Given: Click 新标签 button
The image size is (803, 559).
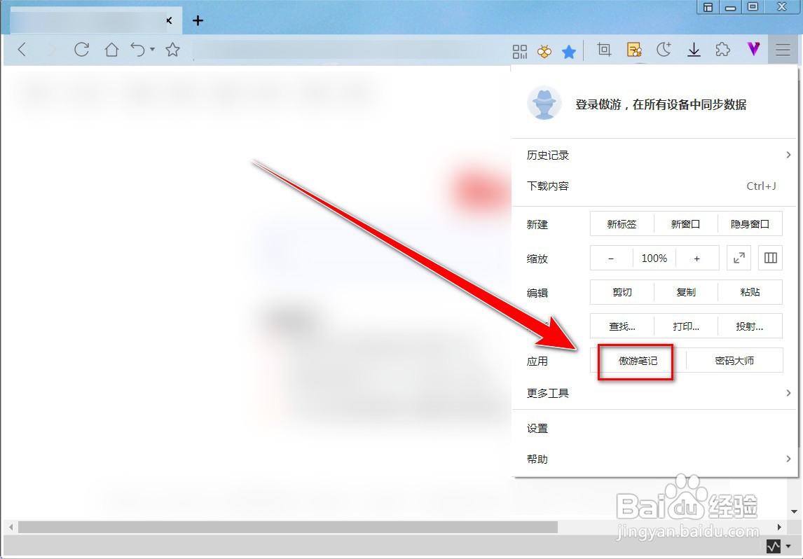Looking at the screenshot, I should [x=622, y=223].
